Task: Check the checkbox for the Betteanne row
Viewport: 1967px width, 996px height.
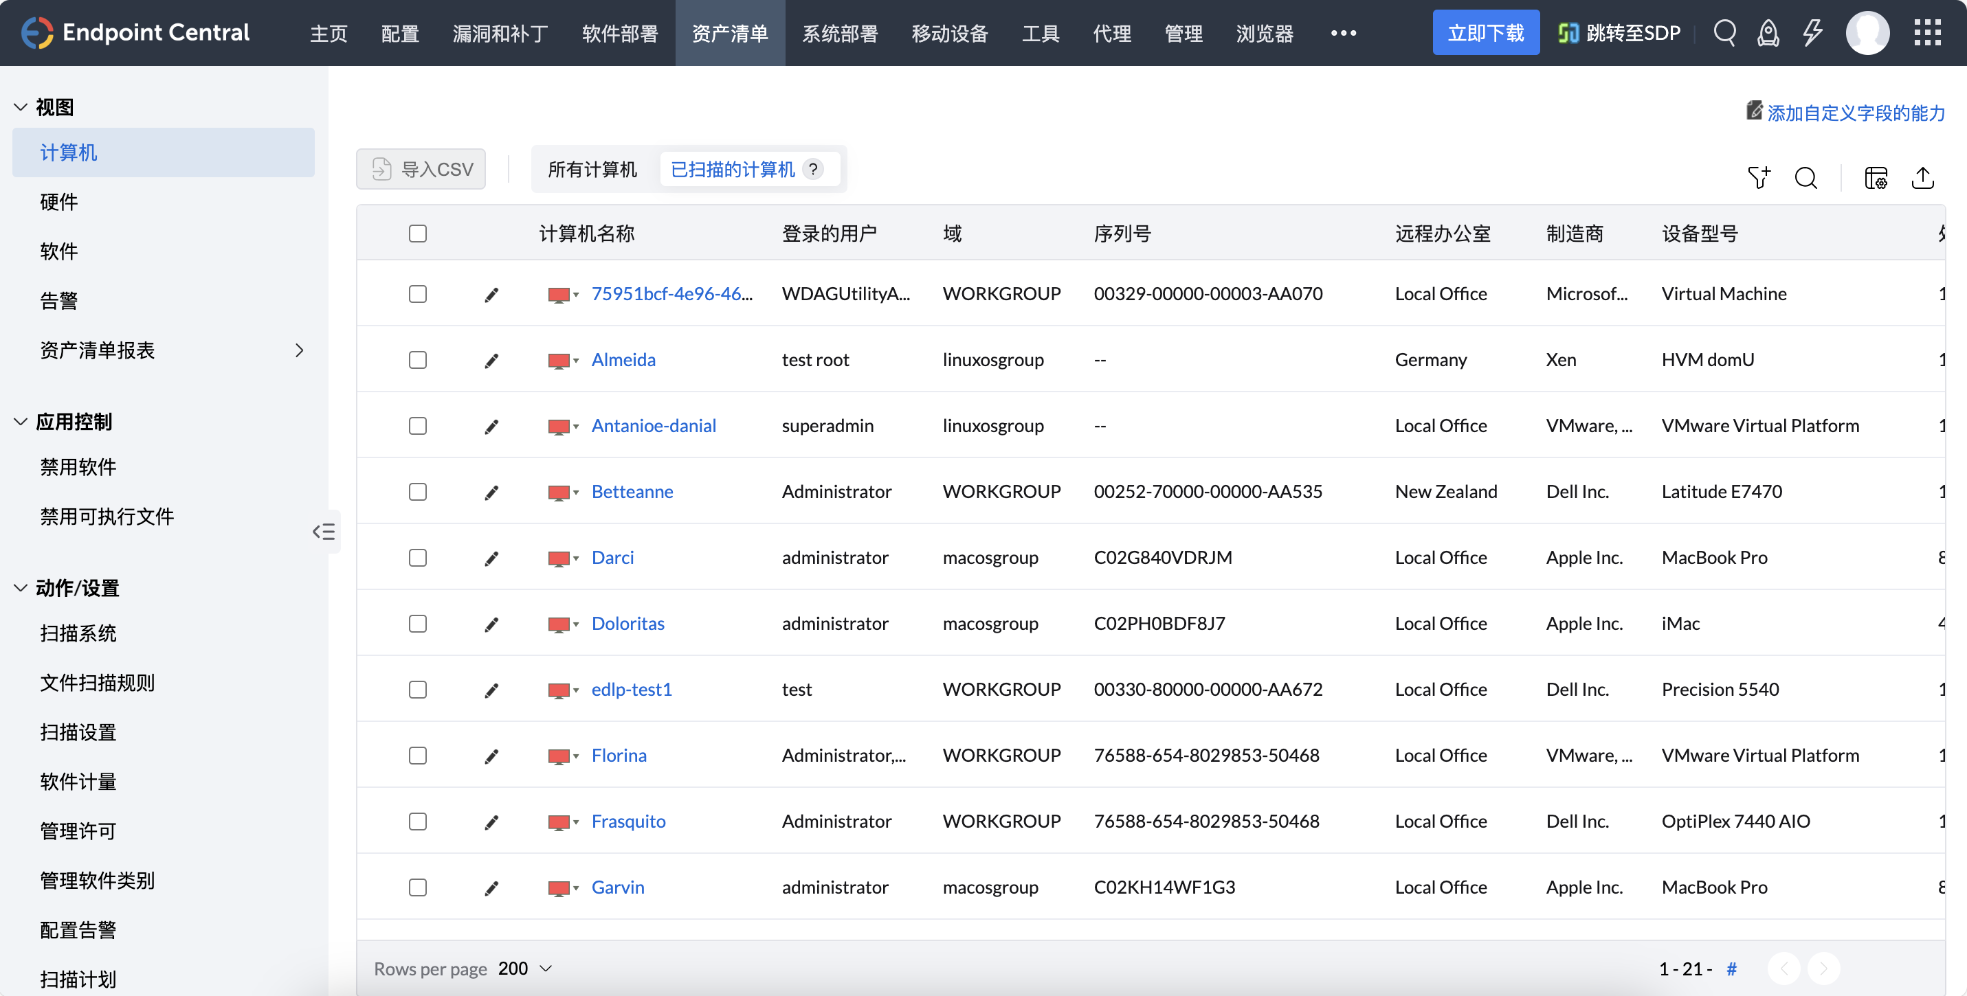Action: pyautogui.click(x=418, y=493)
